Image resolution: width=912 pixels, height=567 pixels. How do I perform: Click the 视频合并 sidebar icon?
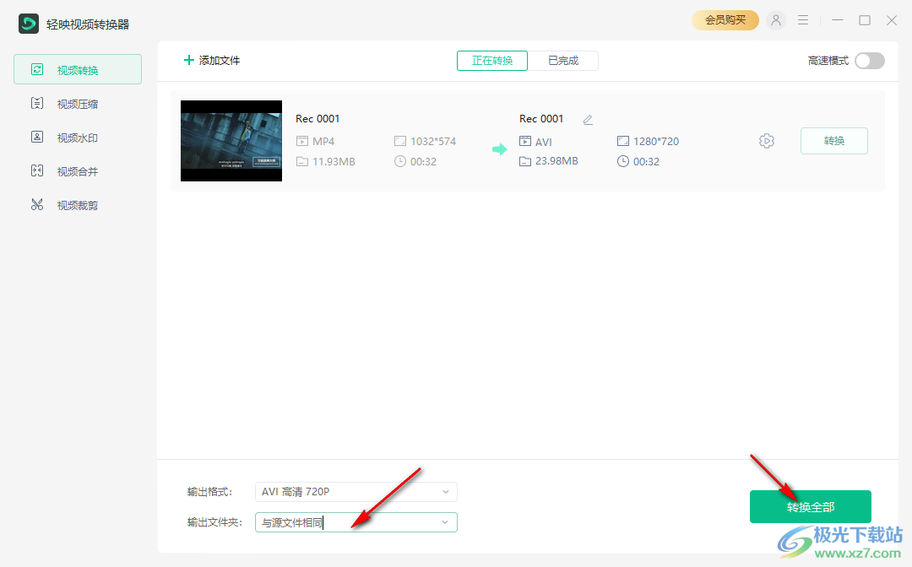37,171
